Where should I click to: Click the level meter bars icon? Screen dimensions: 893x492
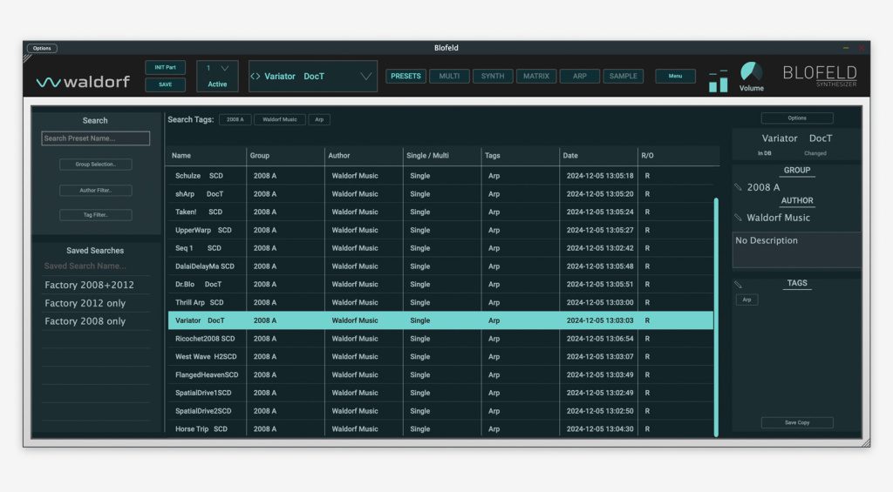coord(719,81)
